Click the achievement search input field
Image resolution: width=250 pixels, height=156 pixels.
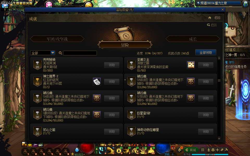coord(80,53)
